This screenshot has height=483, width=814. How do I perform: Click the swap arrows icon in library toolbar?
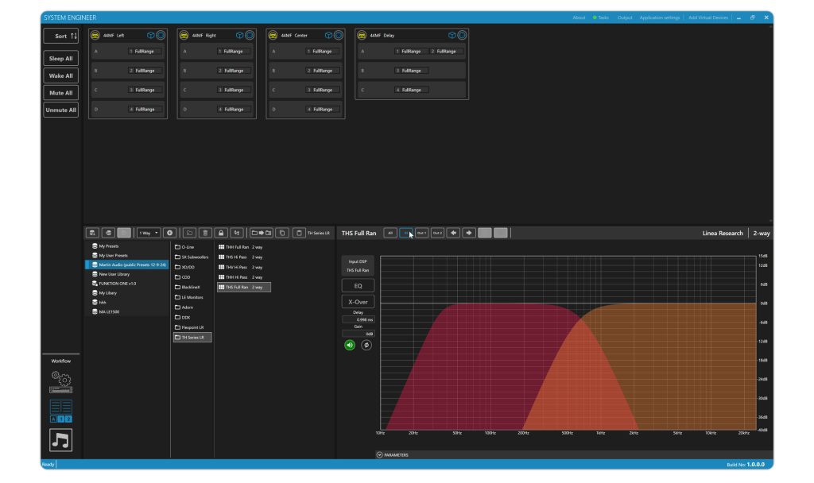tap(237, 233)
